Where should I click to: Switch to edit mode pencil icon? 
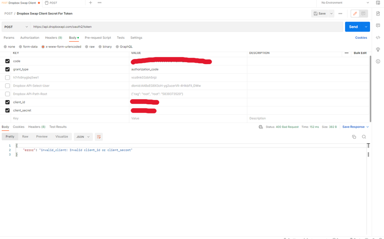[355, 14]
